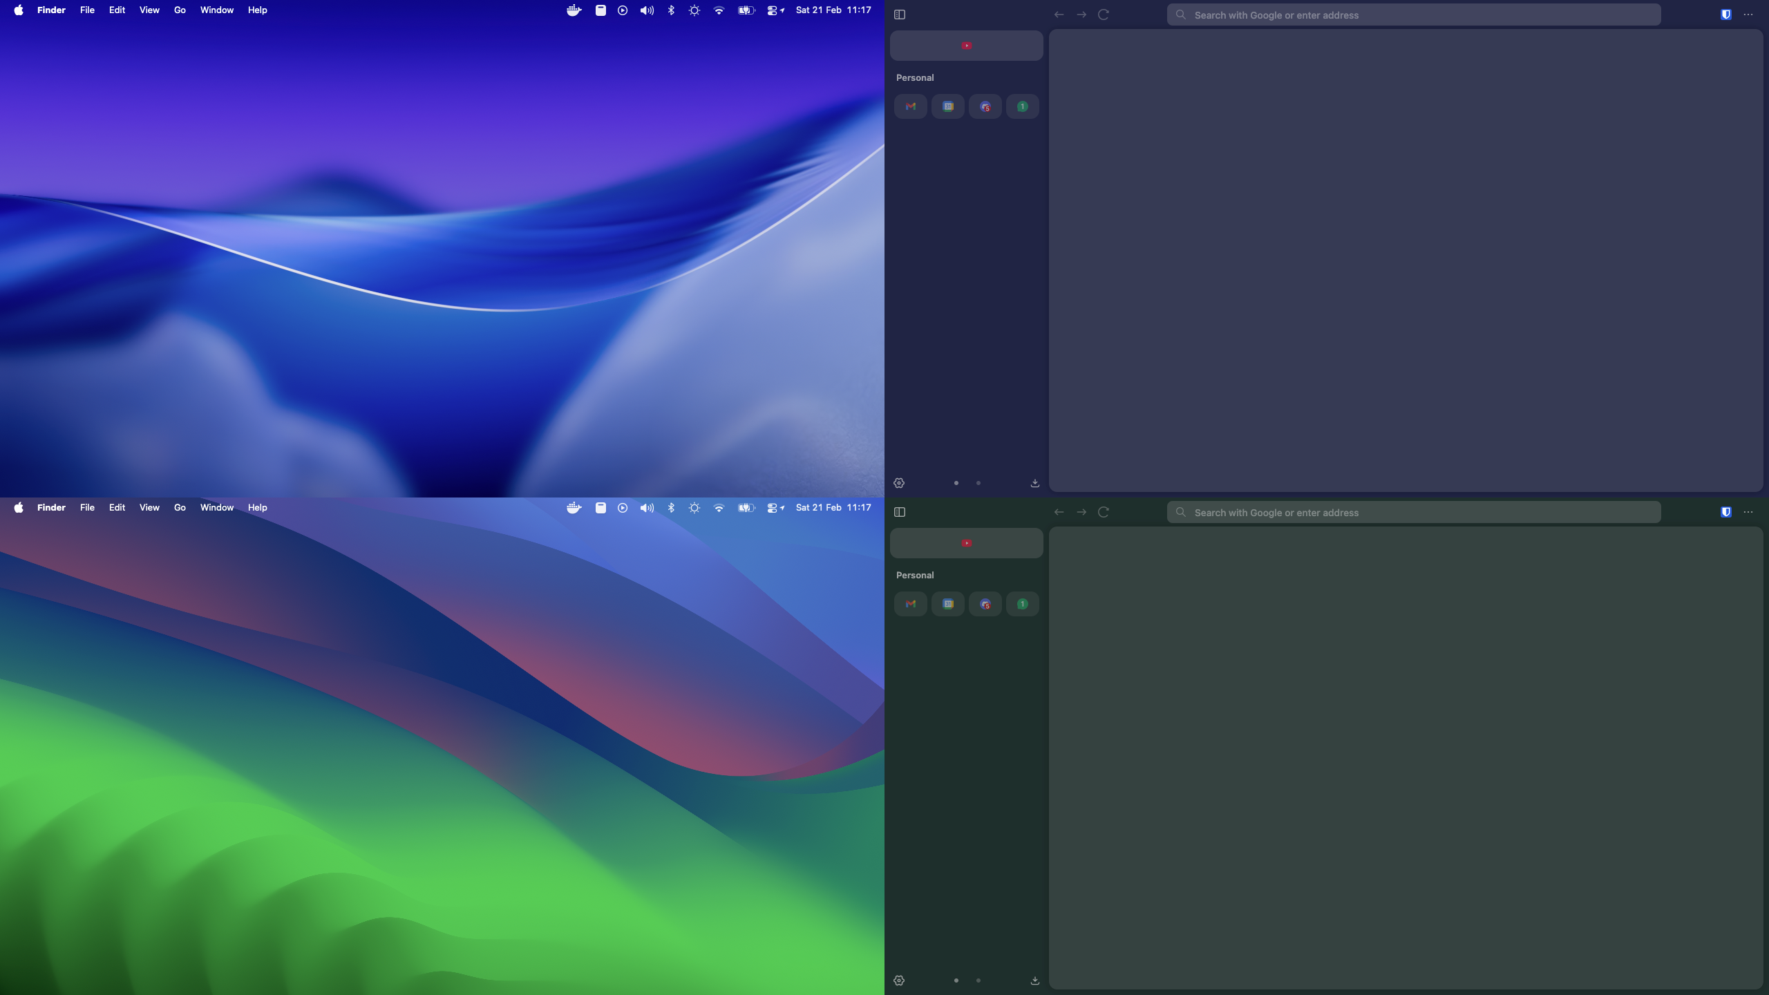Open Google Calendar essential in the green browser window
Image resolution: width=1769 pixels, height=995 pixels.
(947, 604)
